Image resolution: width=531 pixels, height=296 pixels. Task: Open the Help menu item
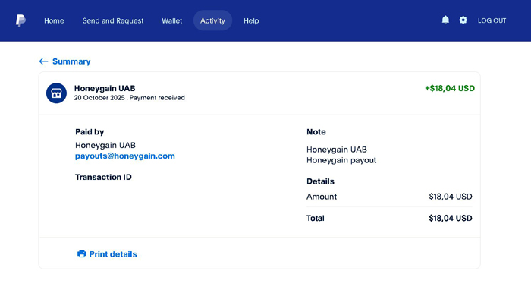(x=251, y=20)
